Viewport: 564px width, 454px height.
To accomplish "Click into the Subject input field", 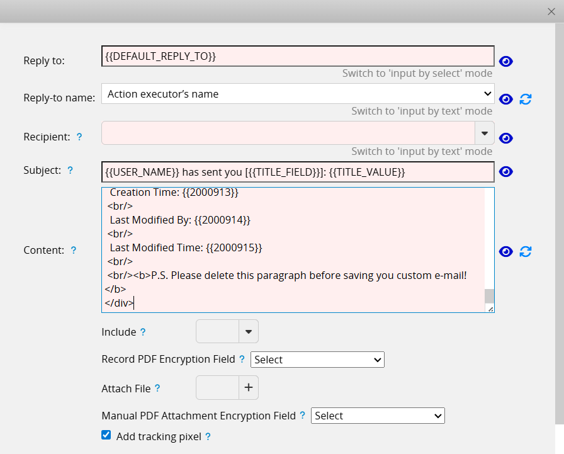I will [x=298, y=172].
